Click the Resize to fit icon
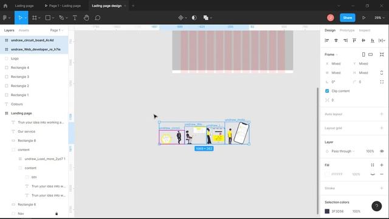The width and height of the screenshot is (389, 219). coord(382,54)
